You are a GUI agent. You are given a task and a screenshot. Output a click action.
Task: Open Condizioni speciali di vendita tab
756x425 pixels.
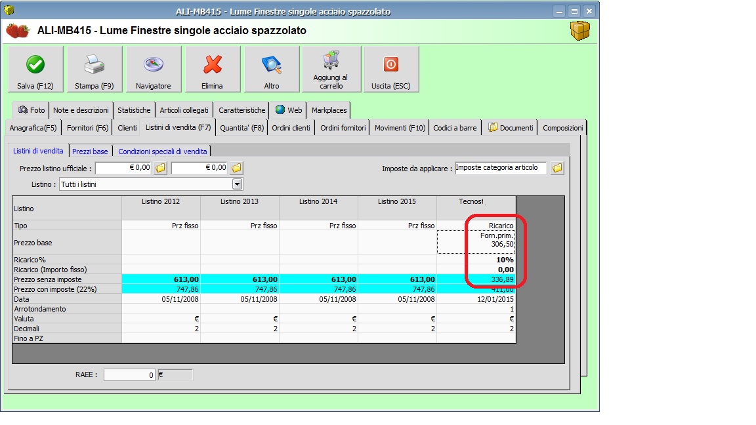coord(162,152)
